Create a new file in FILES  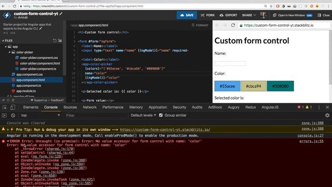[54, 41]
